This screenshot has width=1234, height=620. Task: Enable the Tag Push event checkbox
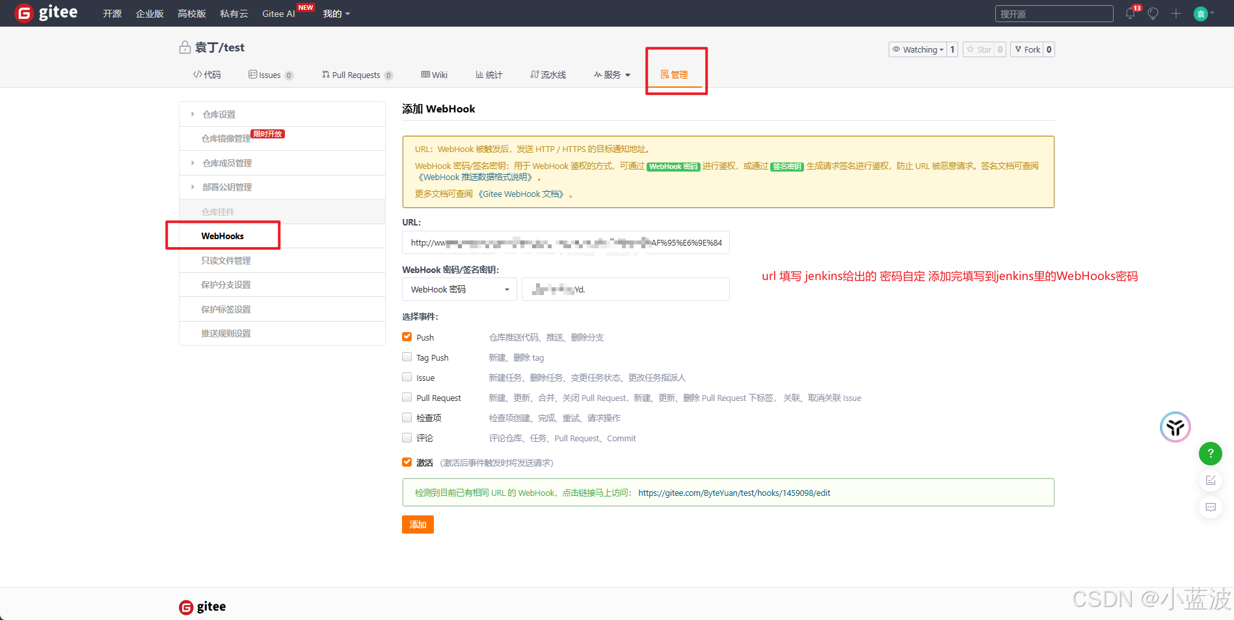pyautogui.click(x=407, y=357)
